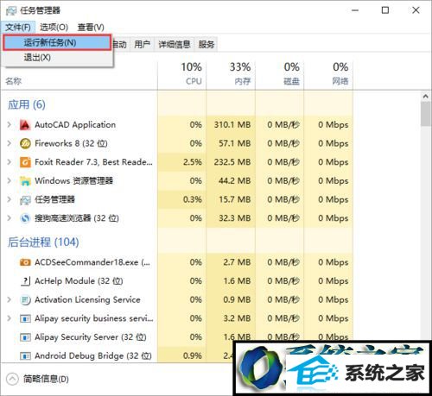The image size is (432, 396).
Task: Select the ACDSeeCommander18.exe row name
Action: (92, 262)
